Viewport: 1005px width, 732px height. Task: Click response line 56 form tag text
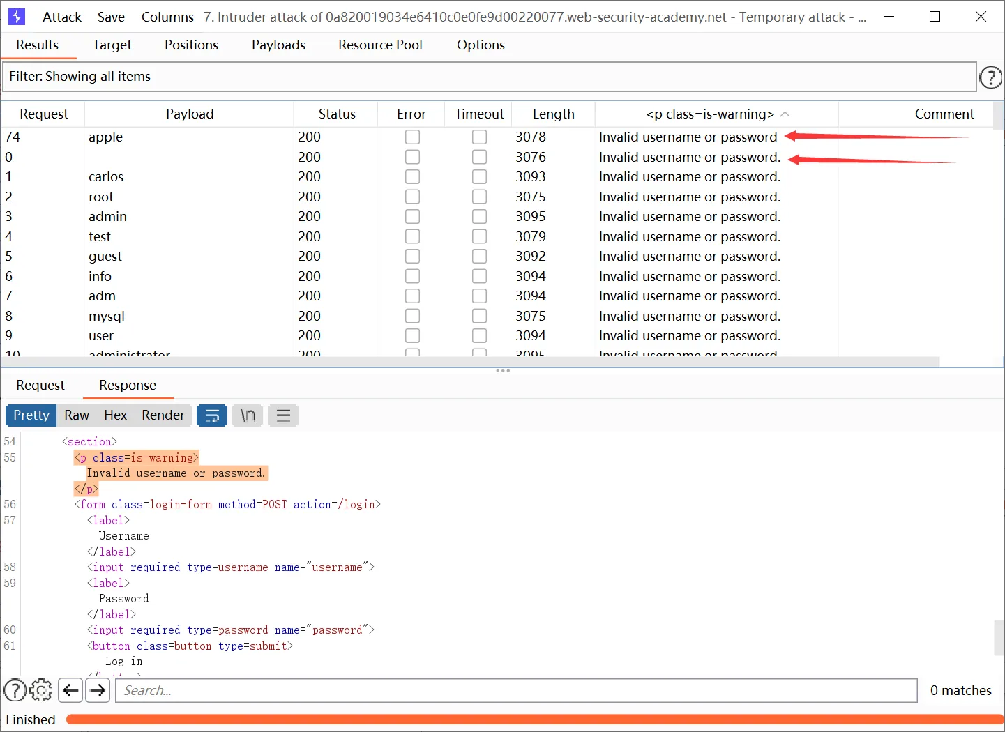pos(227,505)
